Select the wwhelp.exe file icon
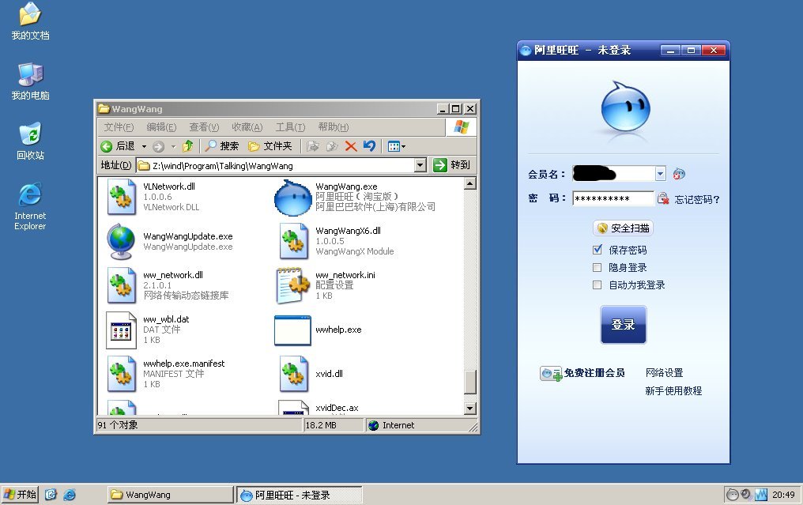Image resolution: width=803 pixels, height=505 pixels. tap(293, 330)
